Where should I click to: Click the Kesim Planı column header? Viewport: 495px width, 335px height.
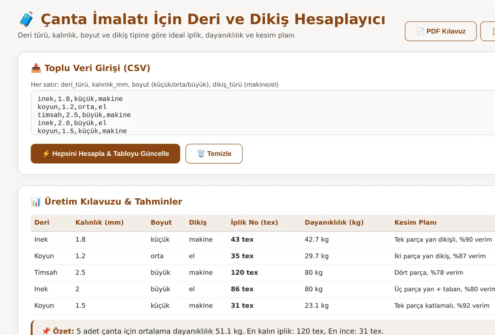415,222
